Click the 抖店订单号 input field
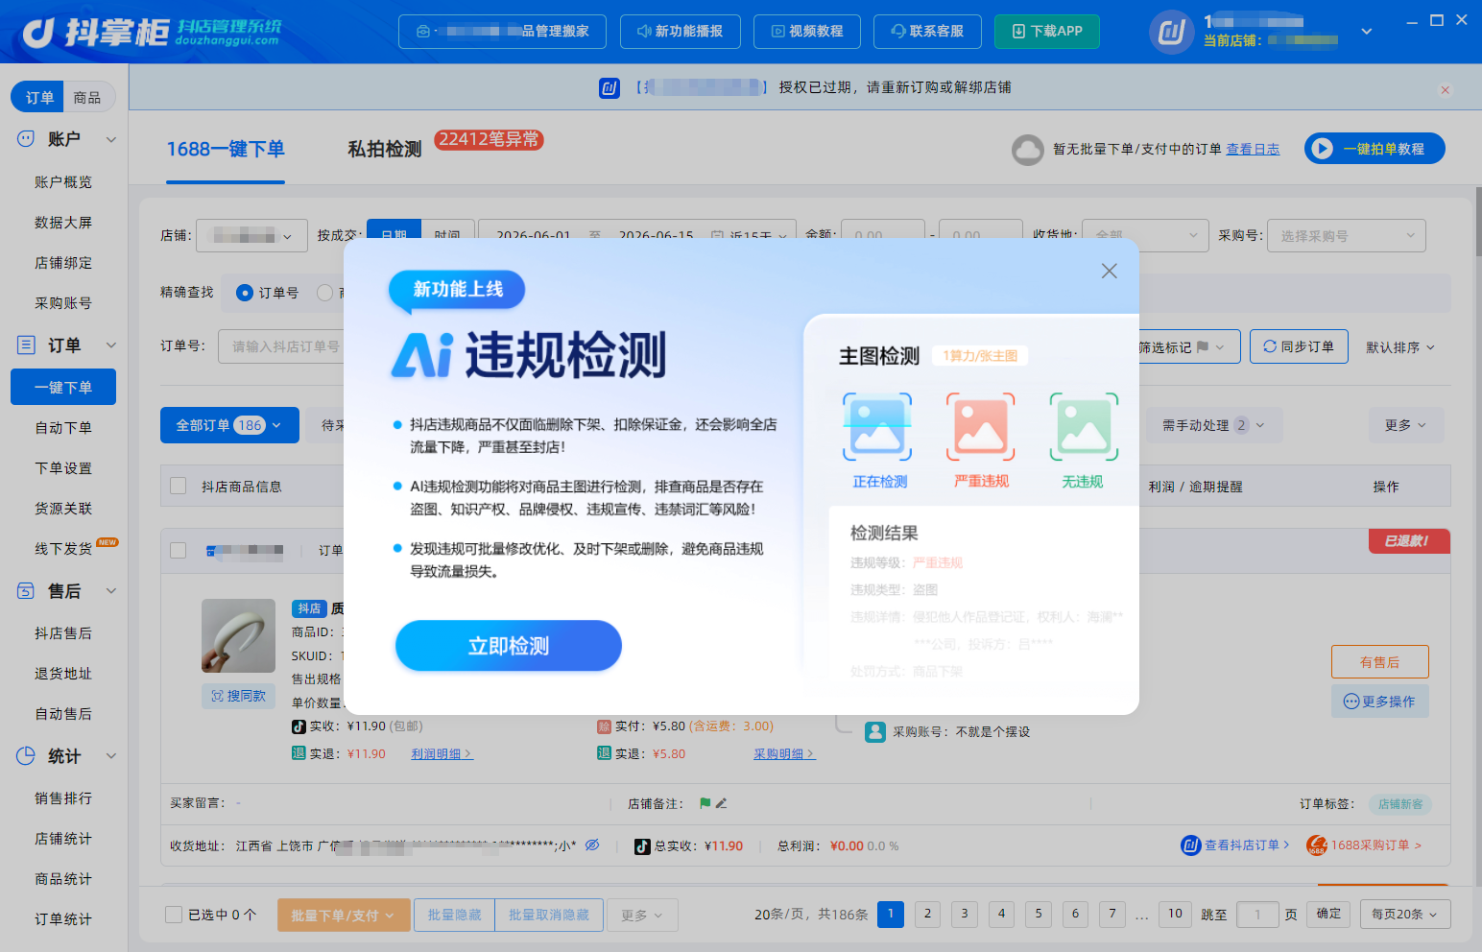 (282, 346)
